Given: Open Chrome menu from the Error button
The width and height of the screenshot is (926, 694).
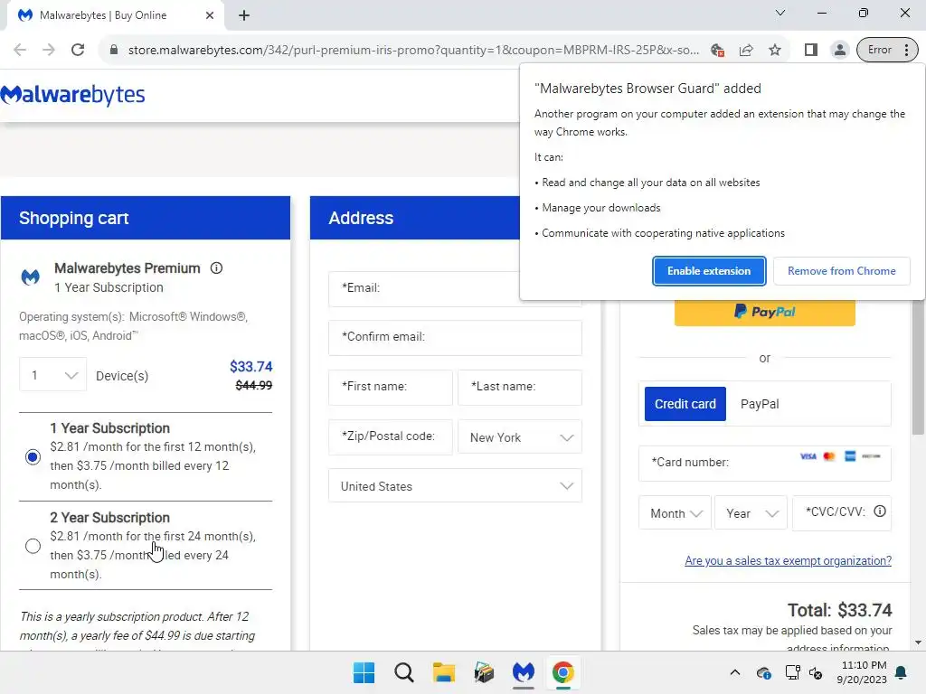Looking at the screenshot, I should (x=888, y=50).
